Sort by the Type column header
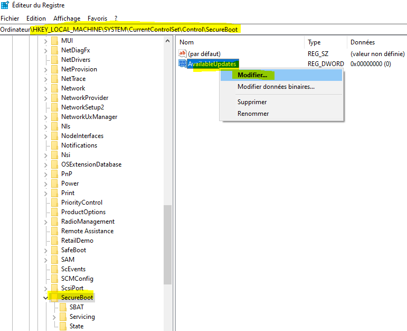The width and height of the screenshot is (407, 331). 326,42
